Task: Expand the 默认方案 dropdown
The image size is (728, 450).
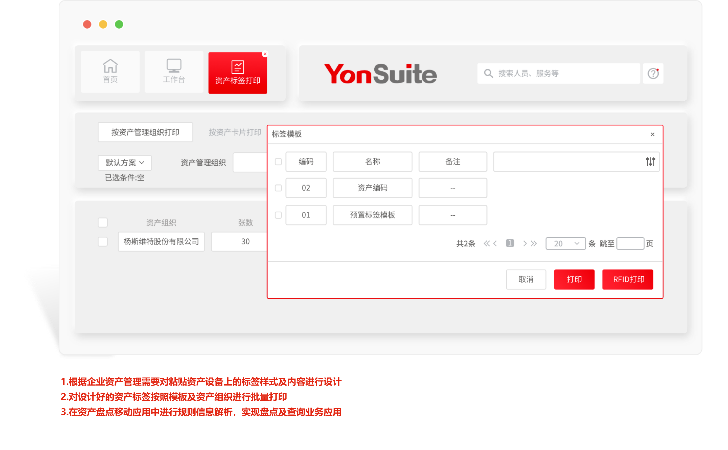Action: [125, 163]
